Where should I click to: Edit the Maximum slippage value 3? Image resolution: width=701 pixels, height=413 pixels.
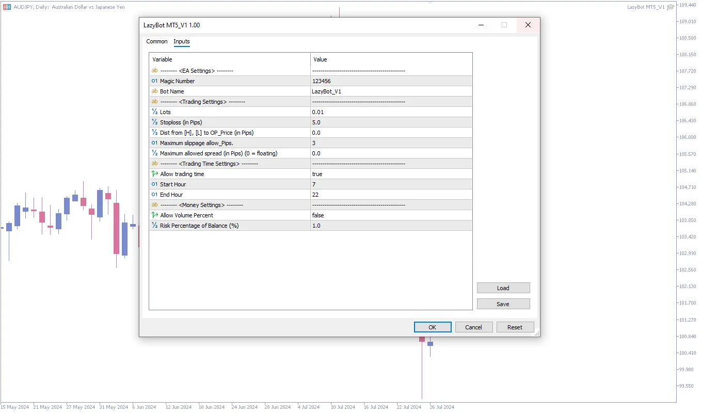391,143
